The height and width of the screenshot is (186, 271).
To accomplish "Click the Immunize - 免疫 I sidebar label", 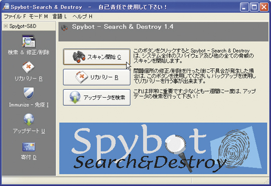I will (29, 105).
